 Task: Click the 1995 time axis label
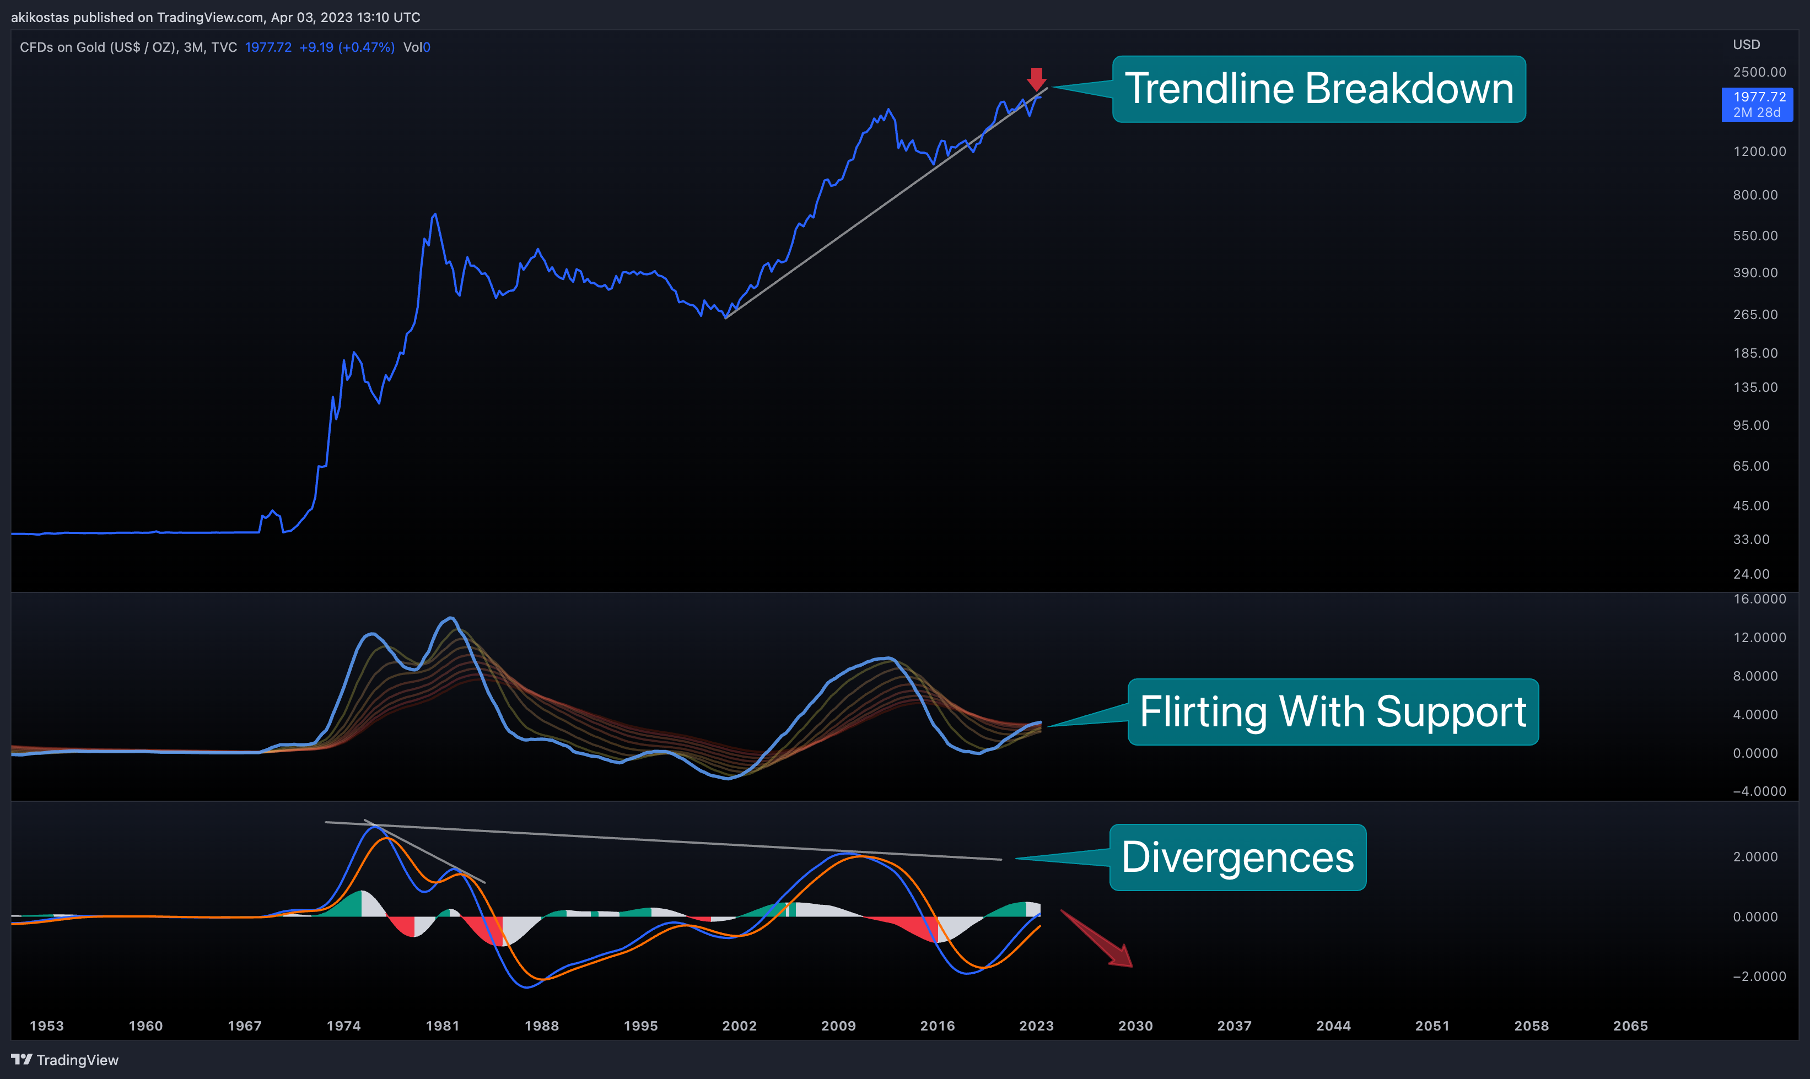640,1026
